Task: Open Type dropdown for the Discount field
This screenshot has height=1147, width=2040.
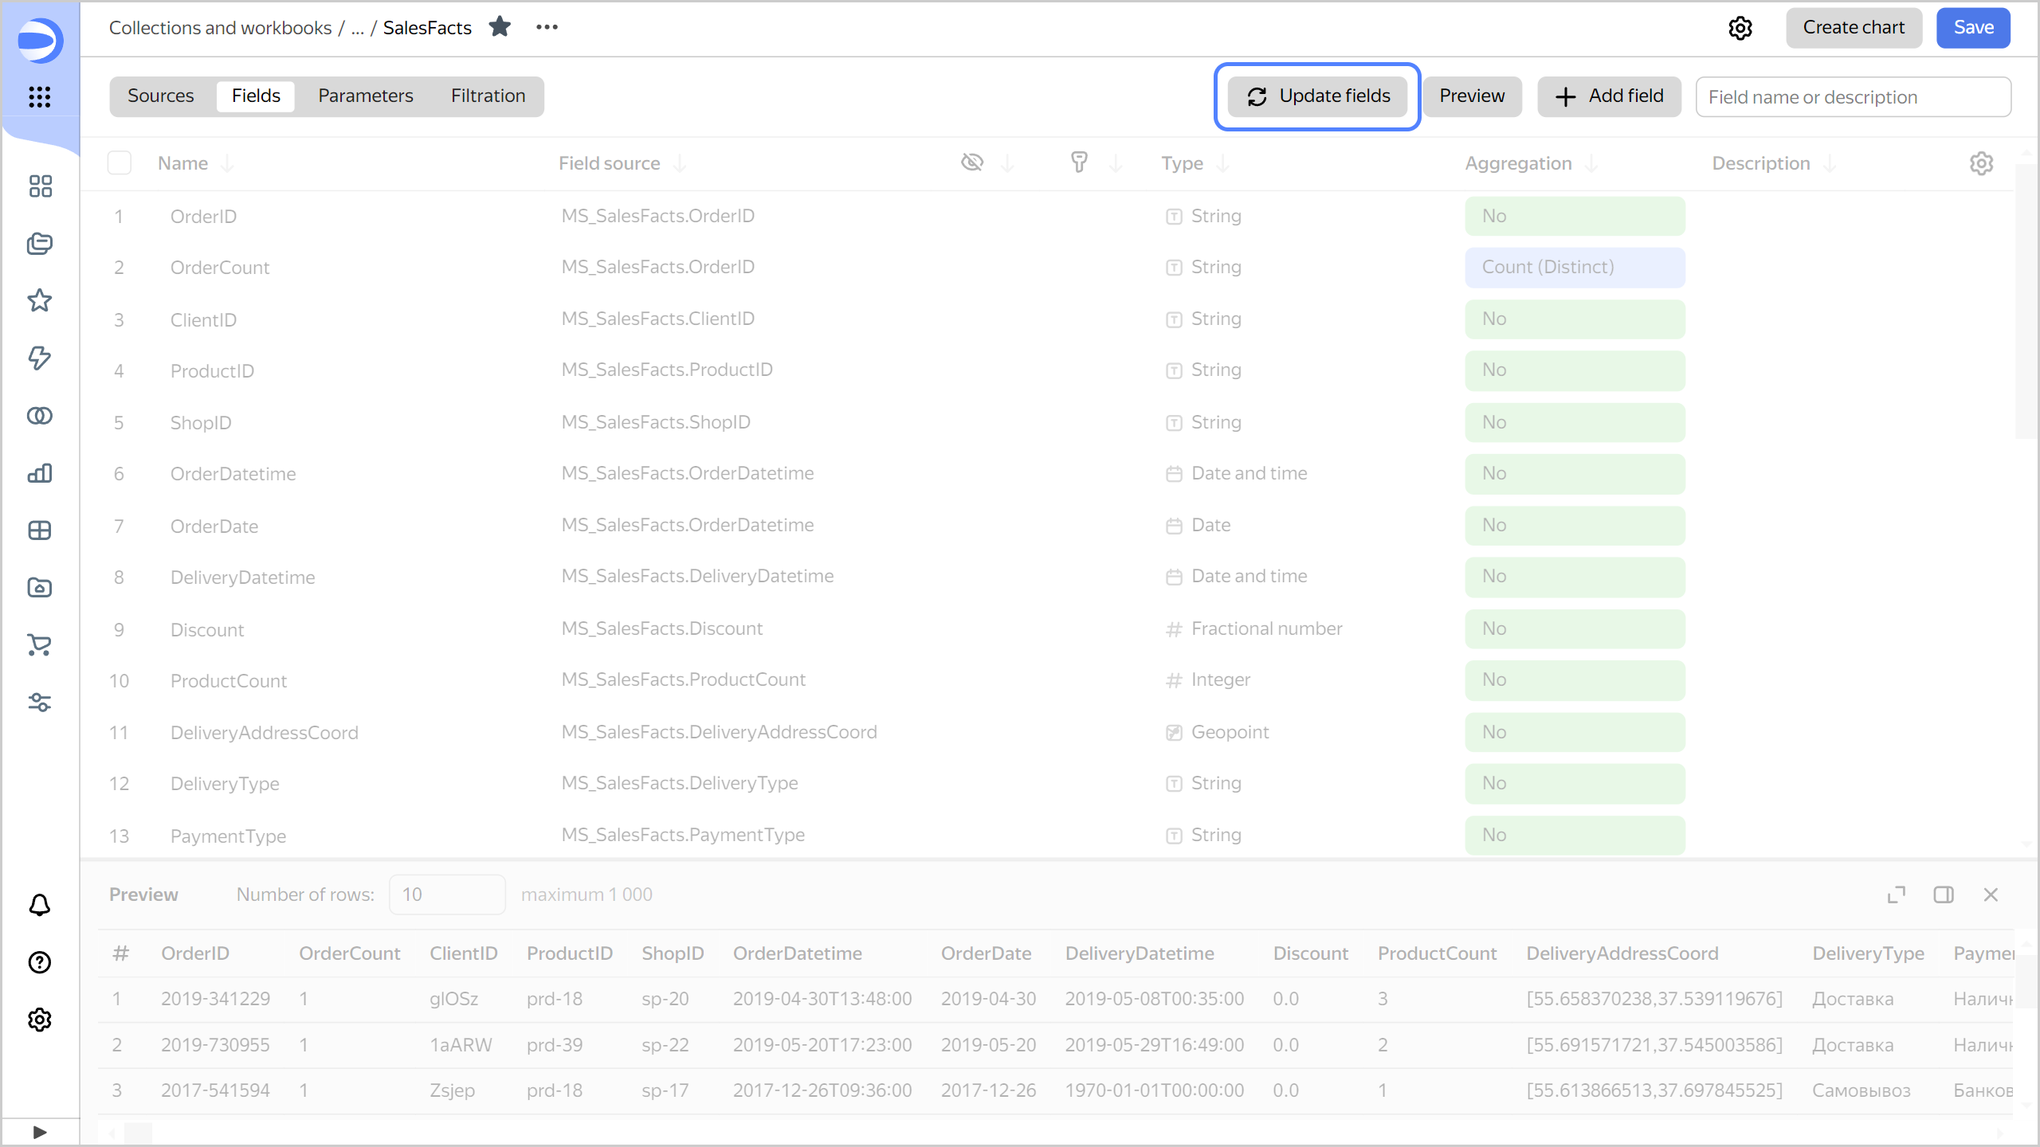Action: [1265, 628]
